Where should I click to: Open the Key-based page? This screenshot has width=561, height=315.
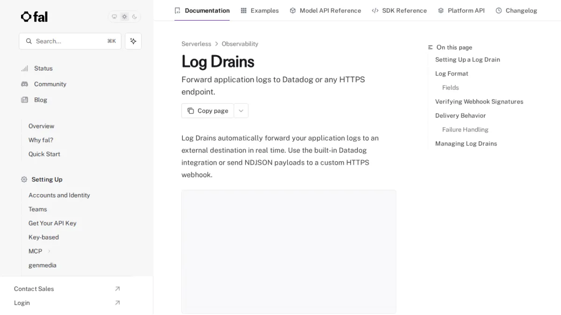coord(43,237)
